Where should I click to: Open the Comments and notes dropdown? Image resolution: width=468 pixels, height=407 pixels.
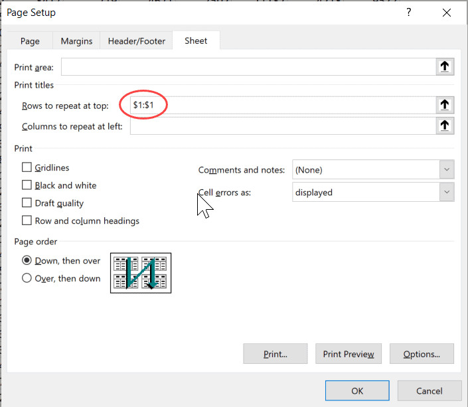pyautogui.click(x=373, y=170)
